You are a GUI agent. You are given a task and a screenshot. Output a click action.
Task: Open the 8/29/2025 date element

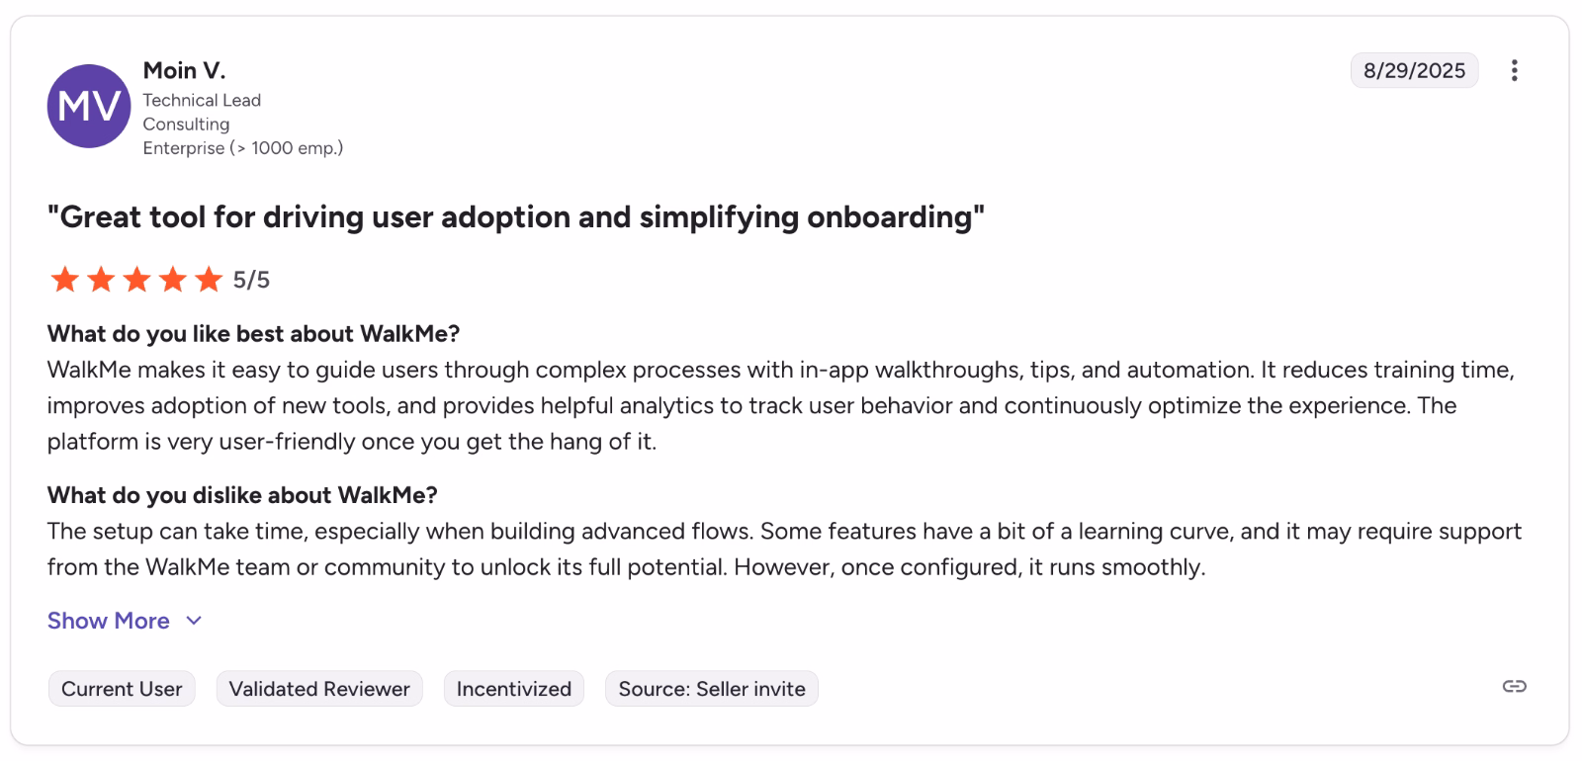1414,70
